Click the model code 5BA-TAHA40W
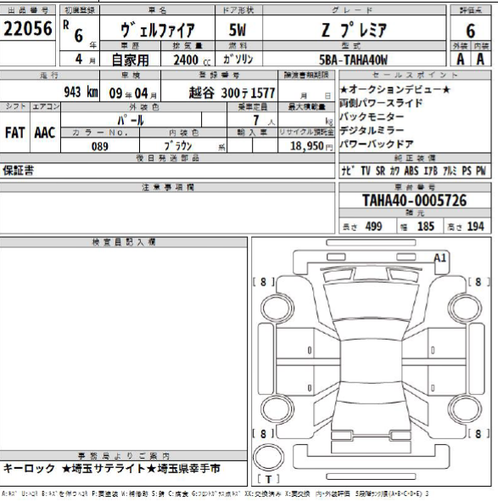This screenshot has height=502, width=498. pyautogui.click(x=353, y=59)
